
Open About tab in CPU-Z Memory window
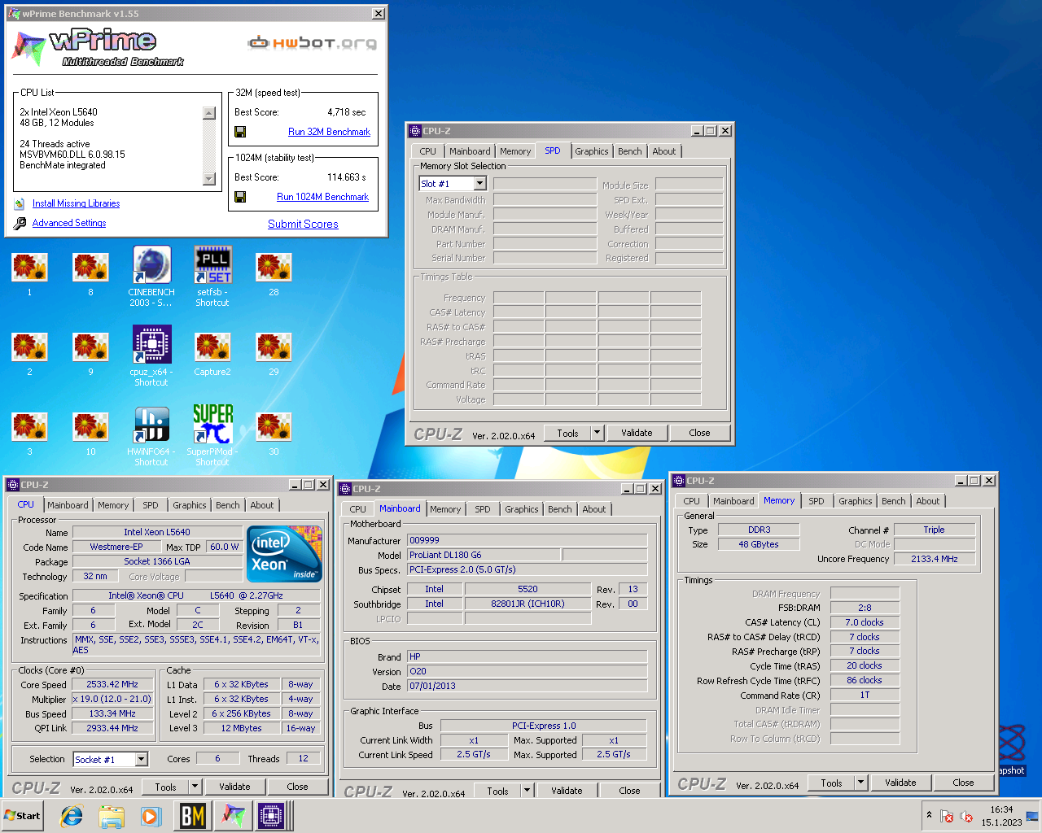tap(927, 501)
